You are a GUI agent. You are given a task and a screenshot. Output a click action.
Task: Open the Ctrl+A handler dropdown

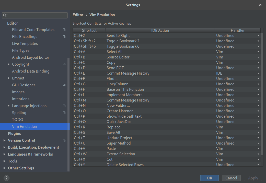point(258,52)
